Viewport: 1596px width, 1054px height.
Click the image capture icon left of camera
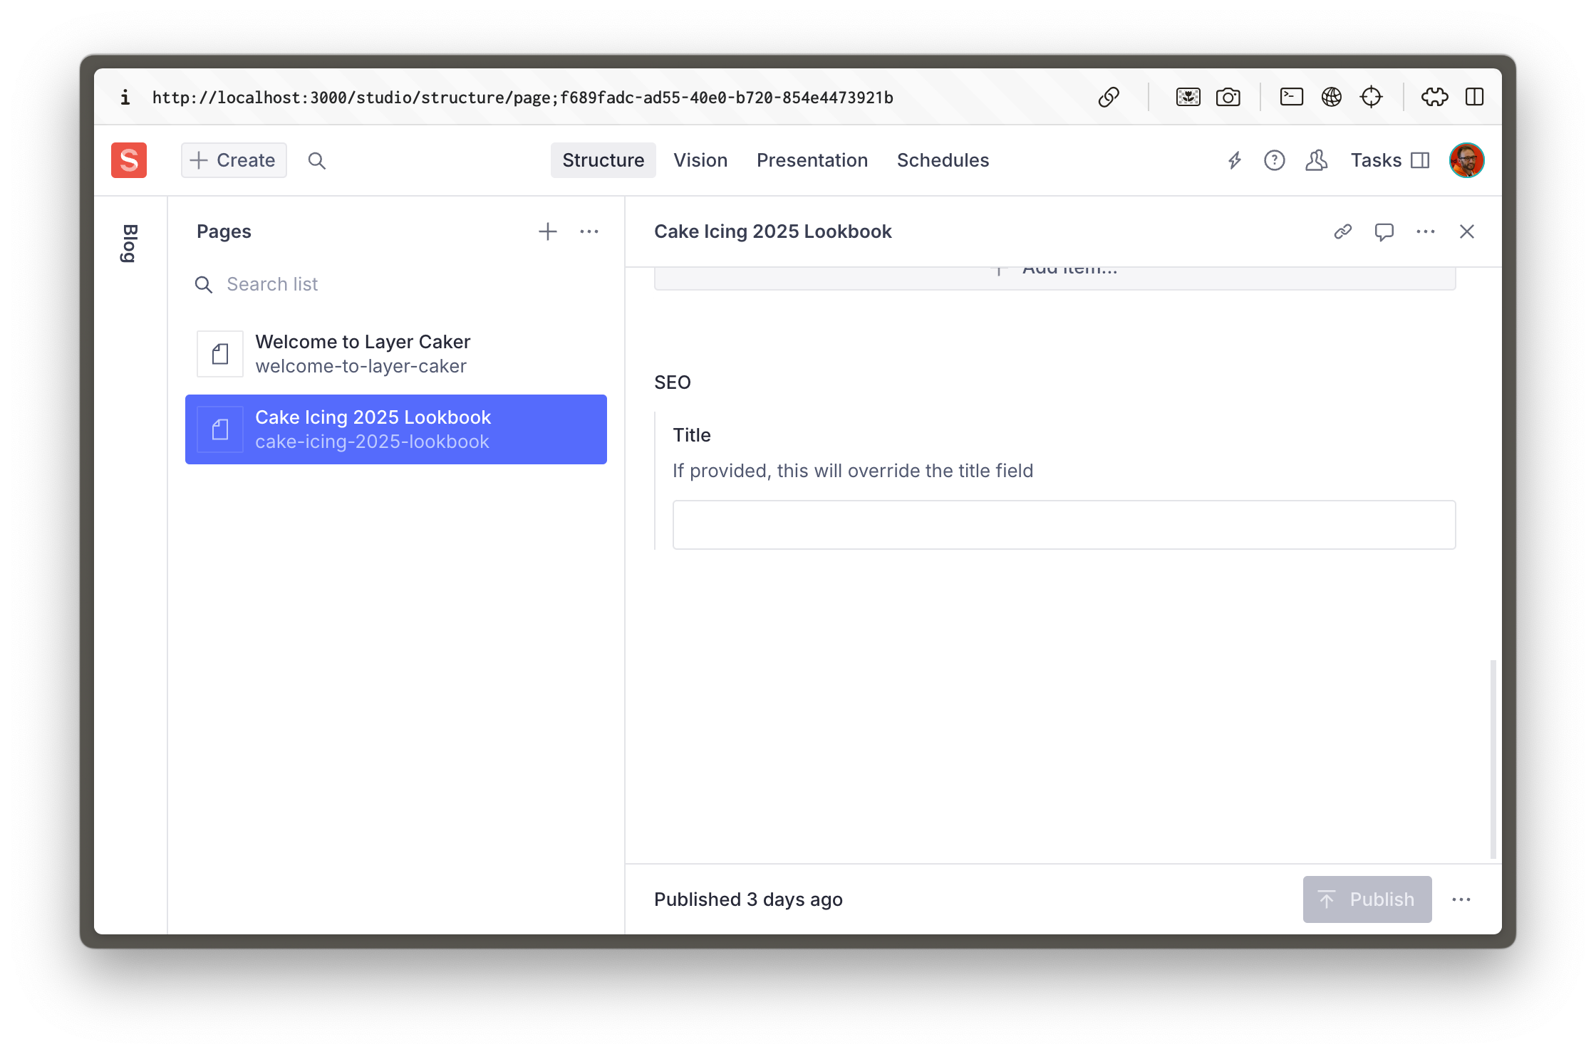pos(1188,97)
